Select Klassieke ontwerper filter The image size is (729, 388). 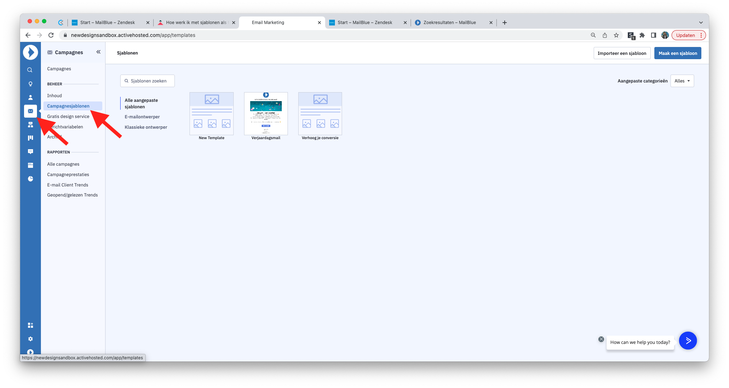click(x=146, y=127)
